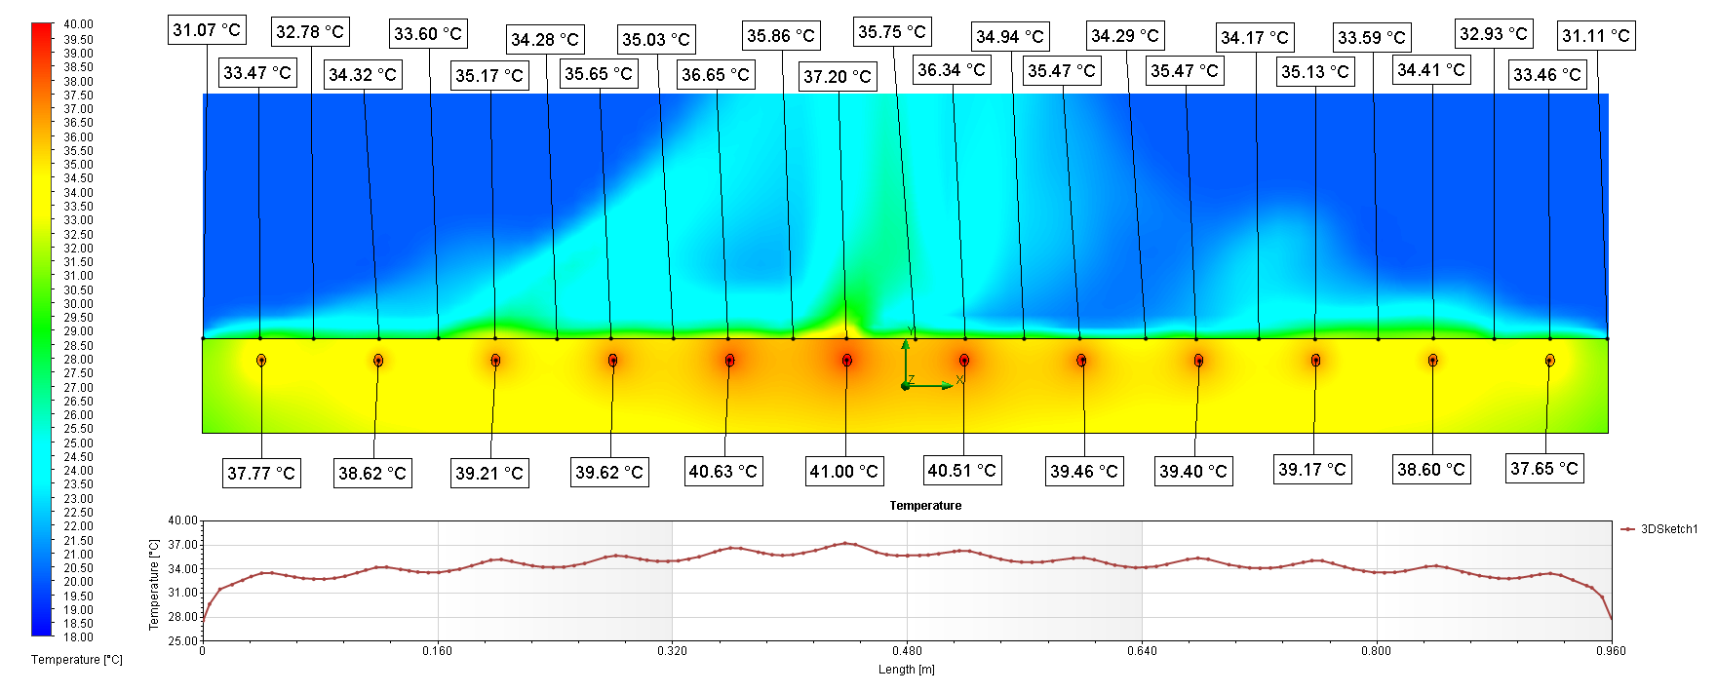Click the color legend bar
Screen dimensions: 1717x693
42,329
